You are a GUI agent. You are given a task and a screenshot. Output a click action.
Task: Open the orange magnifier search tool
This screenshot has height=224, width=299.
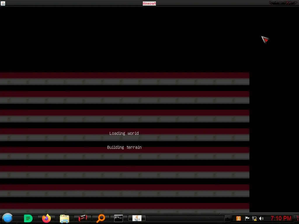(x=101, y=218)
